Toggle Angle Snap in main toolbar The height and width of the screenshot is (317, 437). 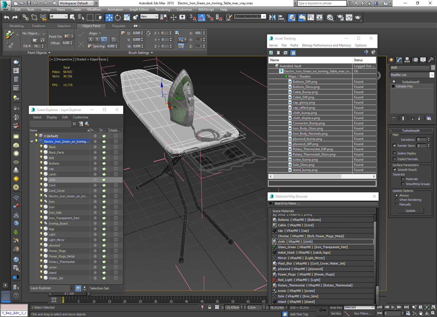(201, 17)
